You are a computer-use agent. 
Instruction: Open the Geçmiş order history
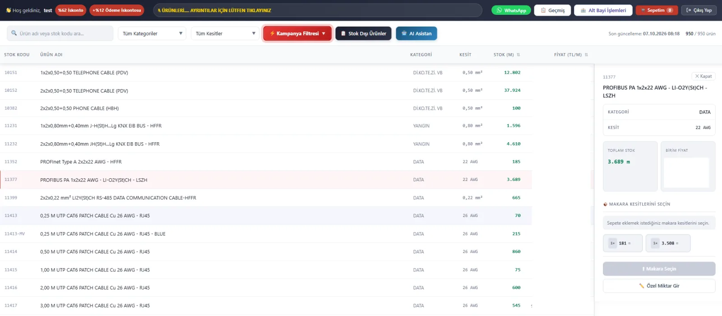[552, 10]
